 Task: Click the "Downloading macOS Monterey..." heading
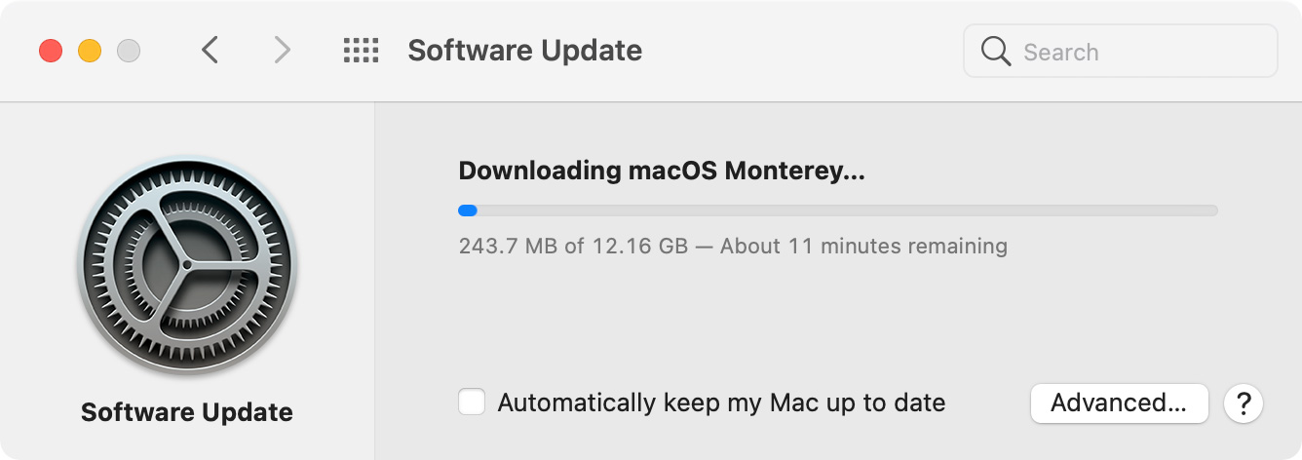[662, 172]
